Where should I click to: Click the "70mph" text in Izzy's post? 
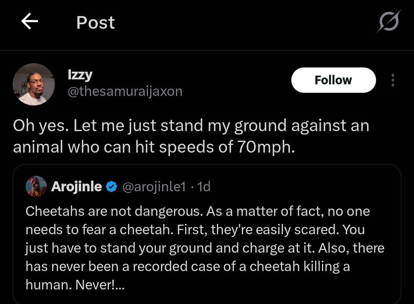(264, 148)
